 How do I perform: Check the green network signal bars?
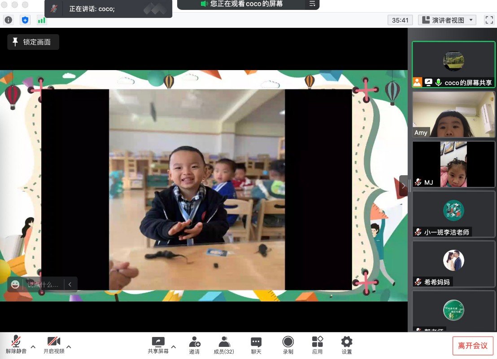pyautogui.click(x=42, y=21)
